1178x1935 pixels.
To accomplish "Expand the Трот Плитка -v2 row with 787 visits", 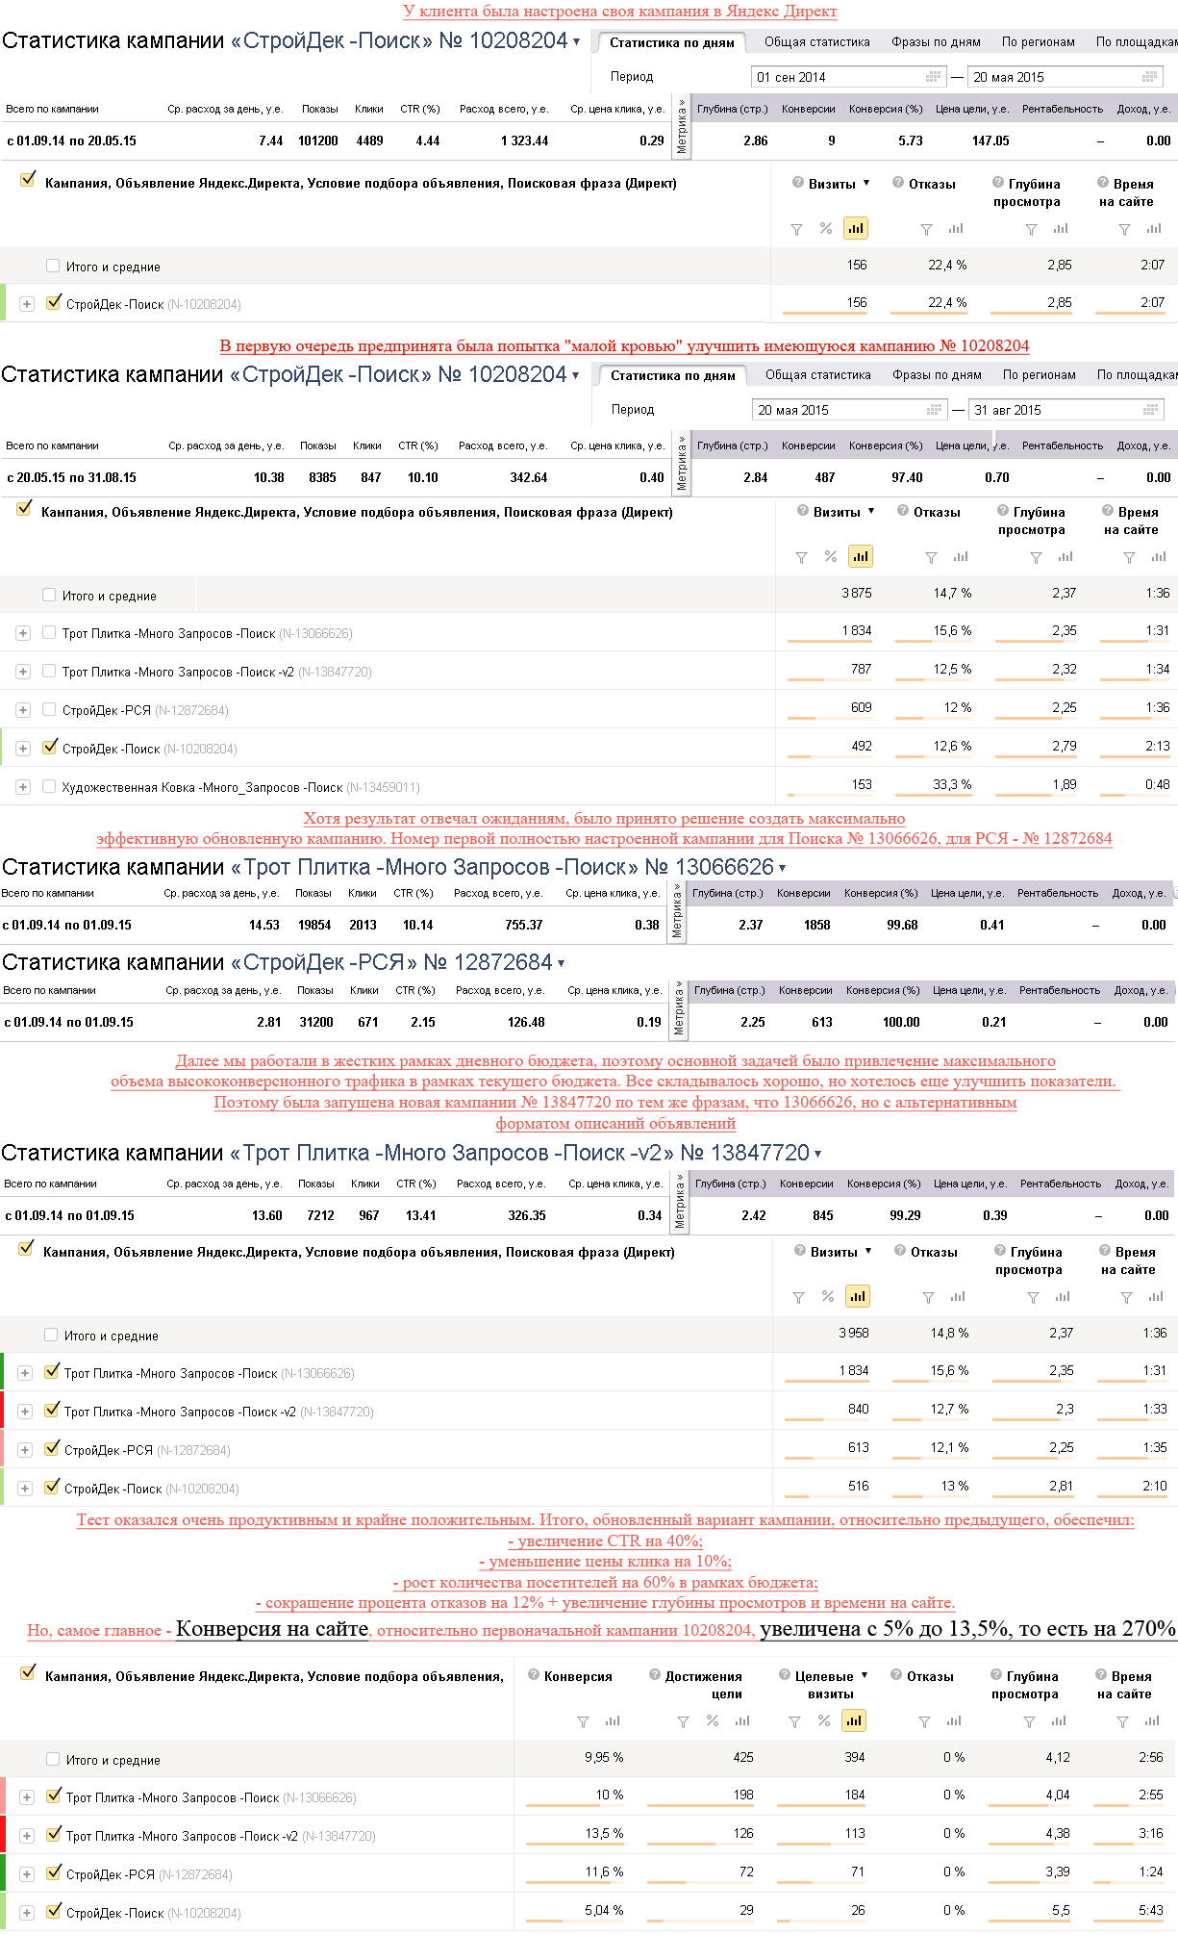I will [23, 672].
